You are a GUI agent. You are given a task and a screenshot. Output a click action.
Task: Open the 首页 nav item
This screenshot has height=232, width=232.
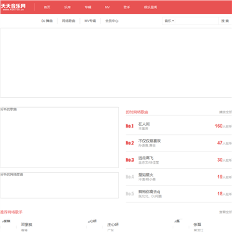(47, 7)
